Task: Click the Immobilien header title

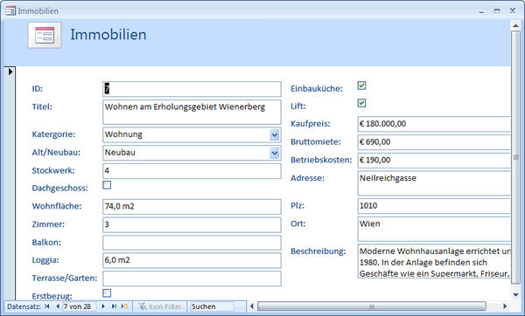Action: [108, 35]
